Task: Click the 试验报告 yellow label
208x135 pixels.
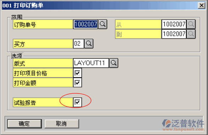Action: point(43,102)
